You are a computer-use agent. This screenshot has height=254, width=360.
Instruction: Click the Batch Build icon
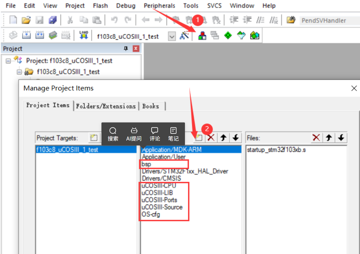(x=53, y=35)
